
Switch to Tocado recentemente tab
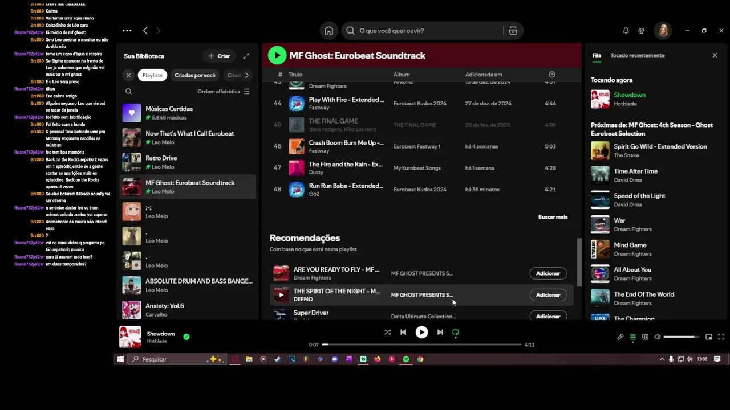coord(637,55)
